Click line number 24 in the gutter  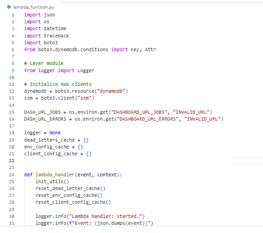(11, 175)
